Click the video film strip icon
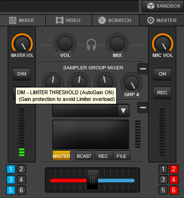 coord(60,21)
